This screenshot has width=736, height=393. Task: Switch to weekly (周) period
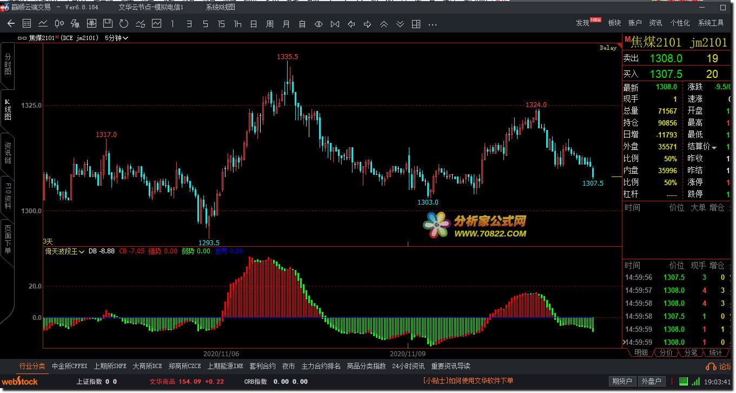[270, 24]
